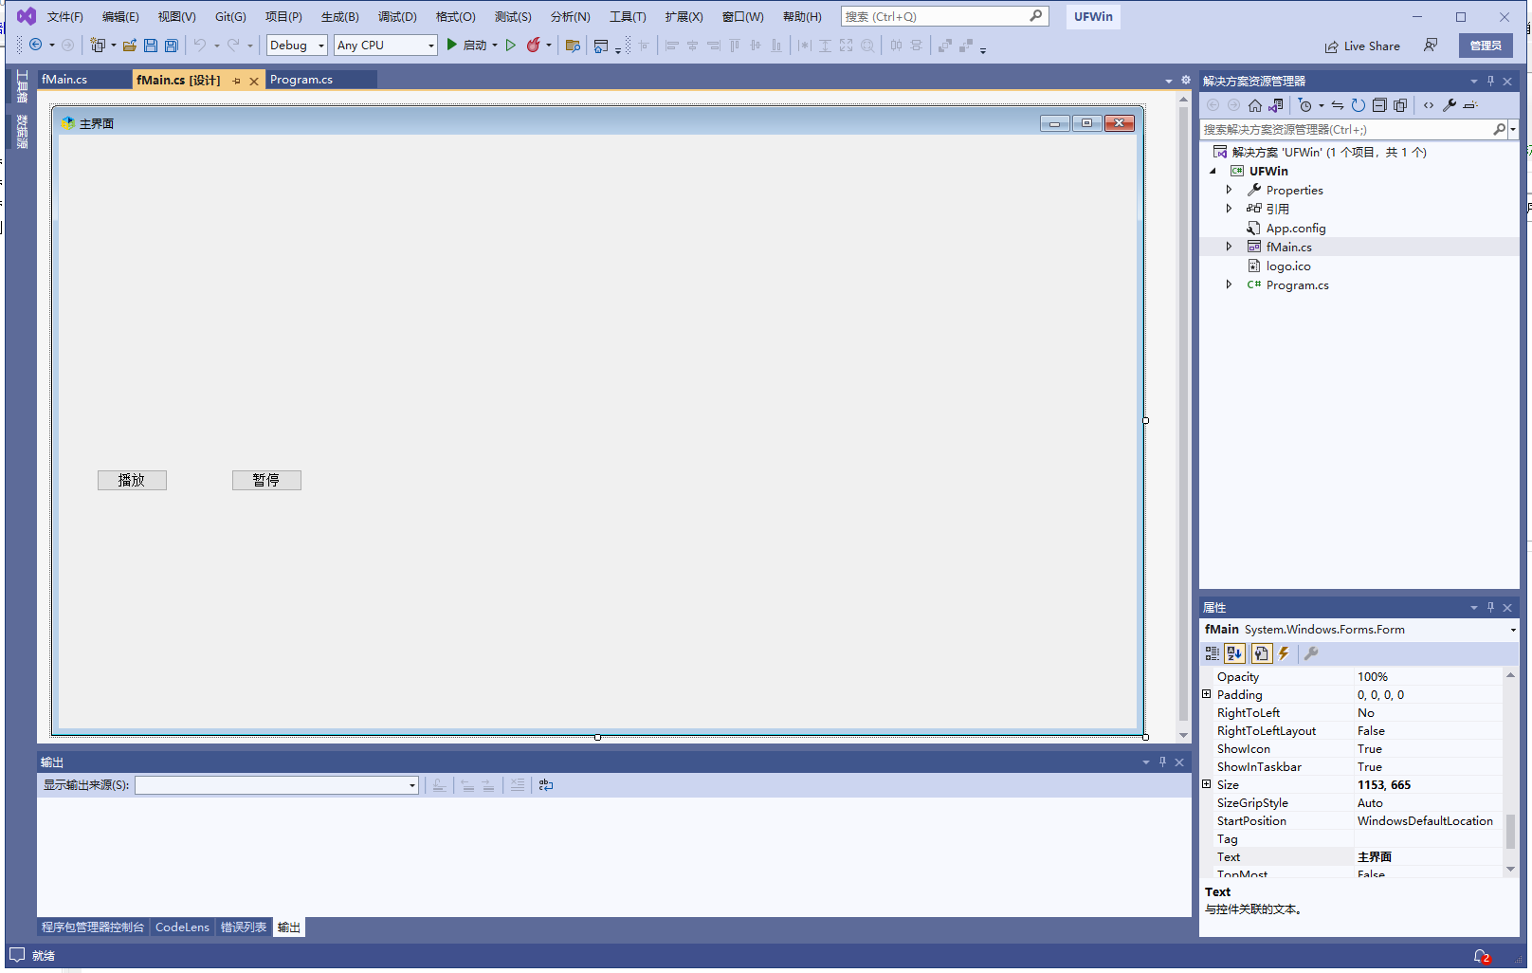Toggle categorized view in the Properties panel
The width and height of the screenshot is (1532, 973).
point(1213,653)
